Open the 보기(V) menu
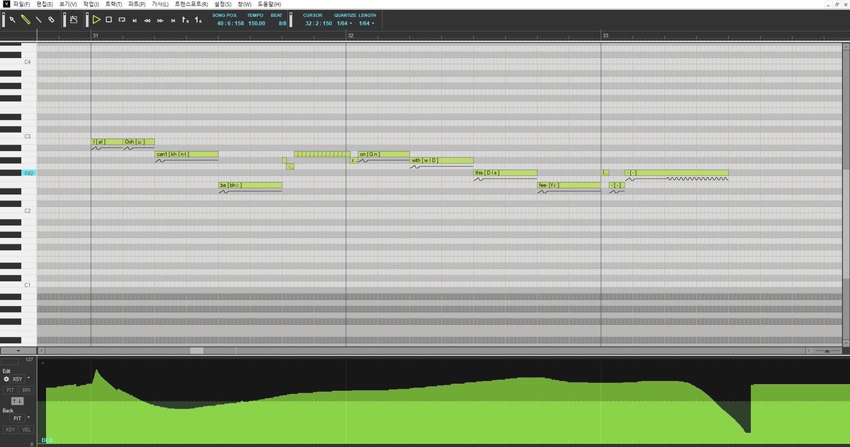 coord(69,4)
